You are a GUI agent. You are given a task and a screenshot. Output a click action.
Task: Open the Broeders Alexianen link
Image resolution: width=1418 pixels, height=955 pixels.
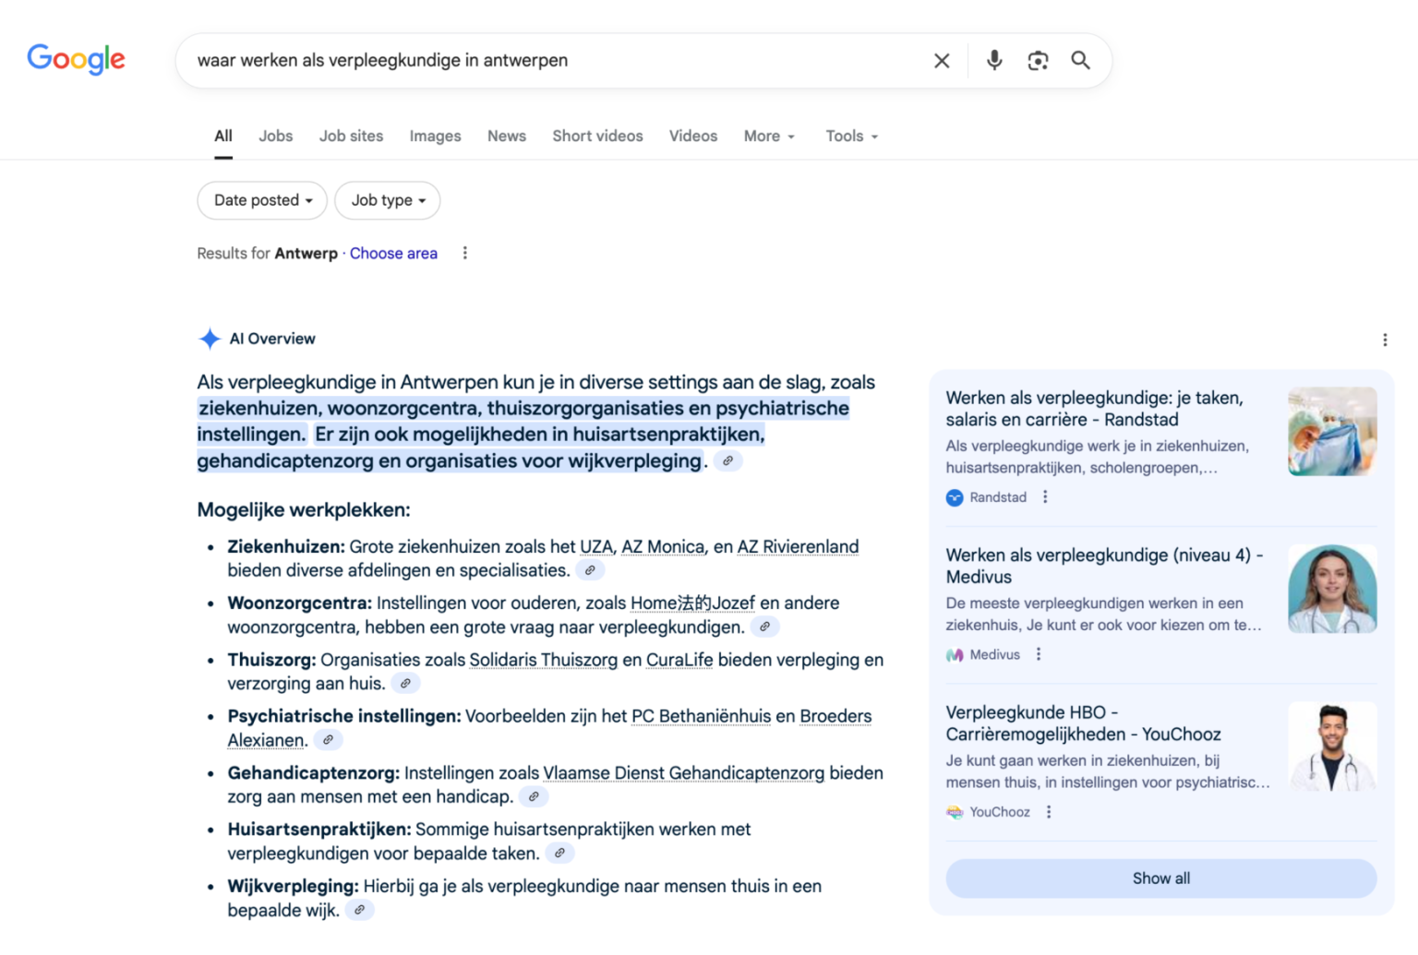(835, 716)
